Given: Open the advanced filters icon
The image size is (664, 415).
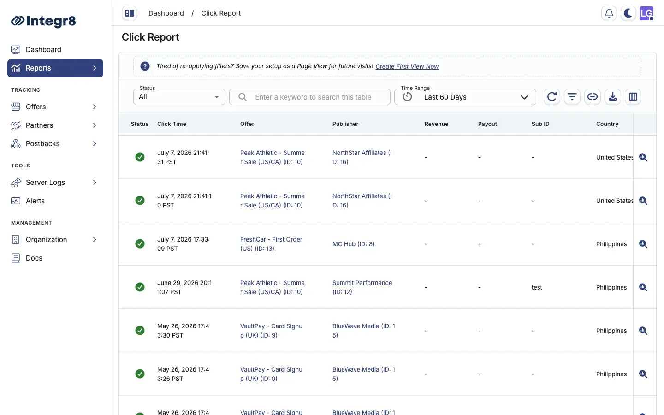Looking at the screenshot, I should (572, 97).
